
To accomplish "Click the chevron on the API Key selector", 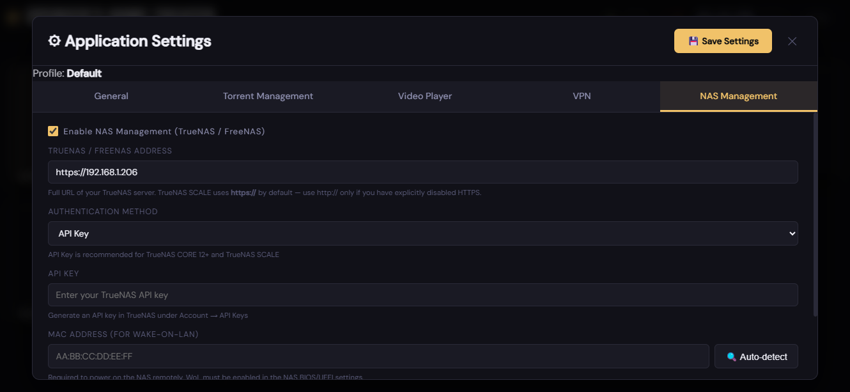I will coord(791,233).
